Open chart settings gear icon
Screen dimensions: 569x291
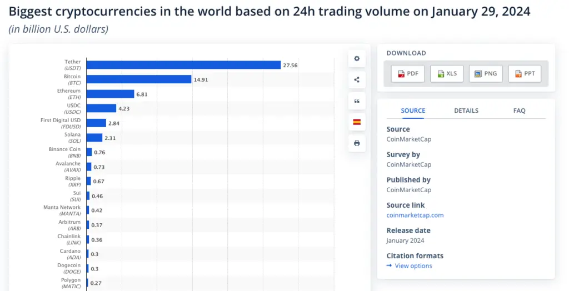[x=357, y=58]
